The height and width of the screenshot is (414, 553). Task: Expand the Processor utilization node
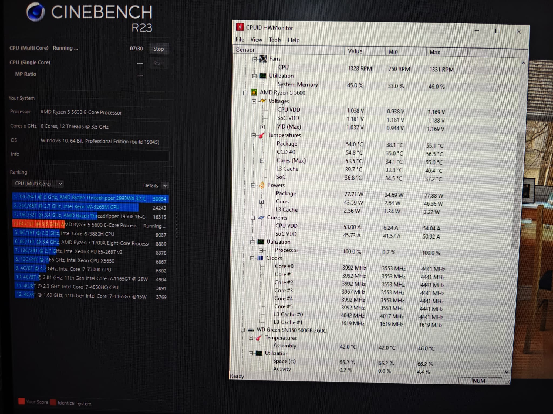(x=261, y=250)
